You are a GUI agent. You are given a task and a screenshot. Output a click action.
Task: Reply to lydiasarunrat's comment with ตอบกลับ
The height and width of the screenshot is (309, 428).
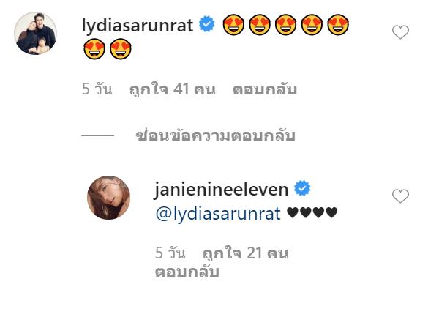tap(265, 89)
